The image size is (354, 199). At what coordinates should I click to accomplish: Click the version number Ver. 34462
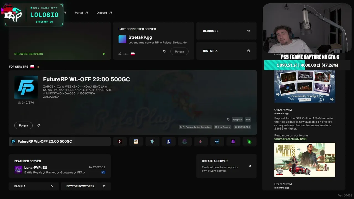(x=345, y=195)
